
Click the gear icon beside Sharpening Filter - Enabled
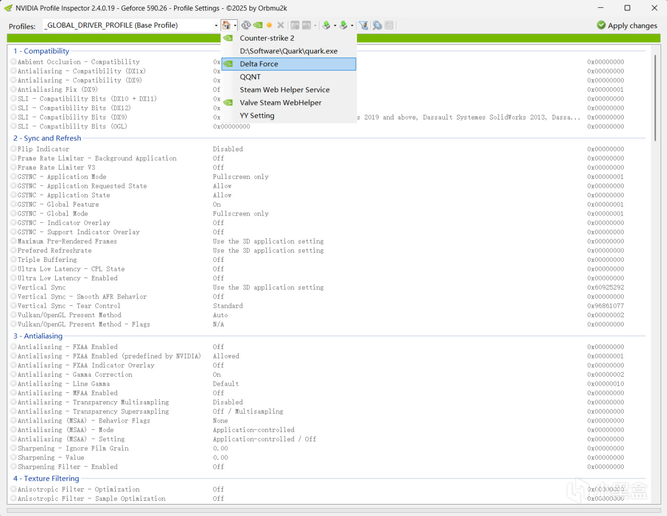14,467
